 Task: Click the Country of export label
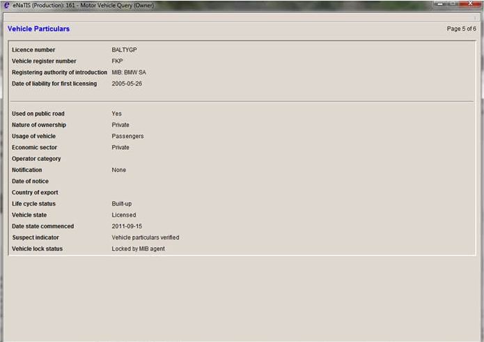tap(35, 192)
